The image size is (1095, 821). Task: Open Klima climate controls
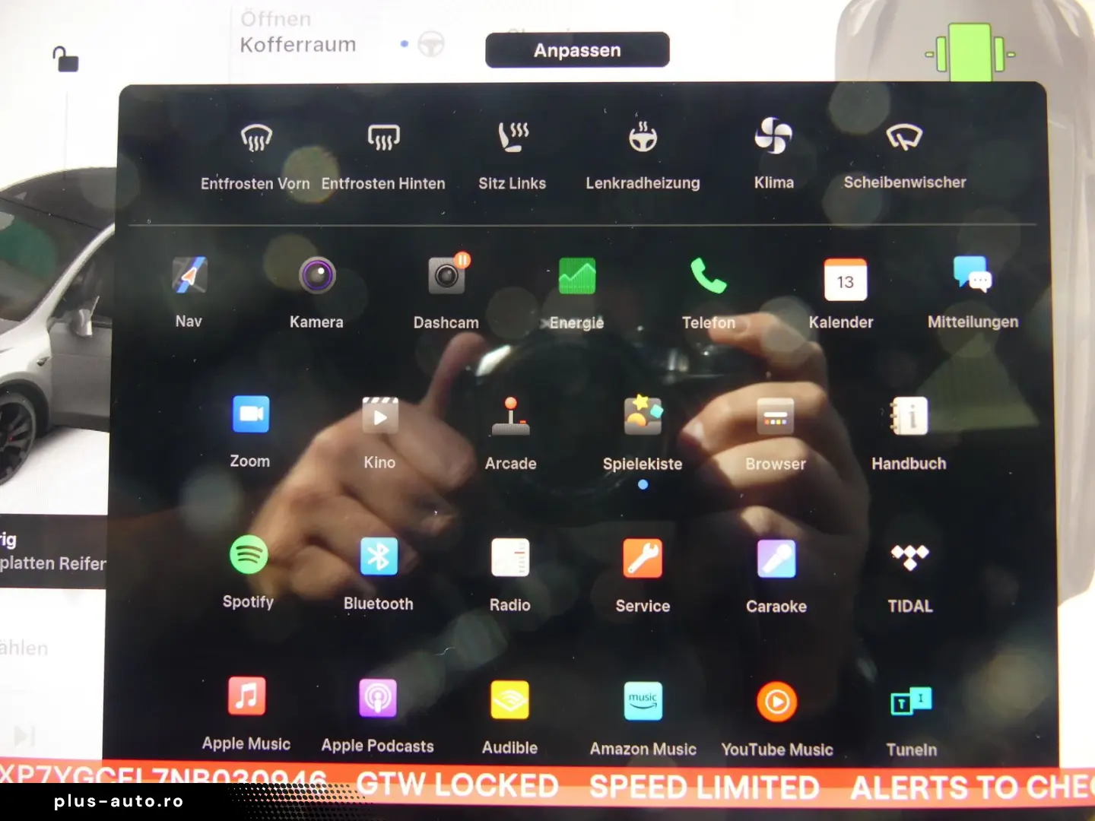(x=773, y=136)
